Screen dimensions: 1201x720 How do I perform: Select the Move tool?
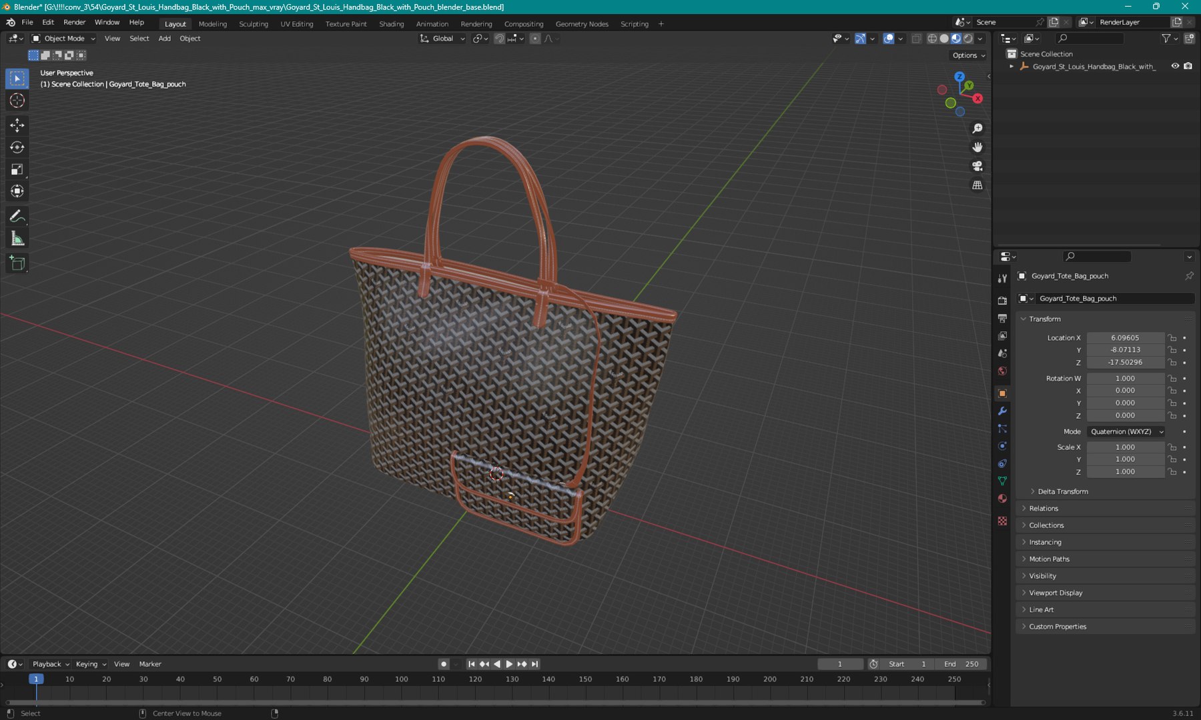[x=17, y=125]
